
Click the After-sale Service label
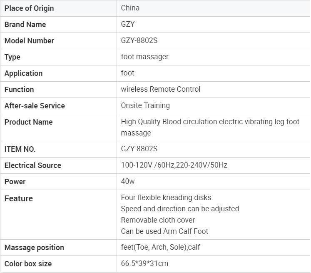35,105
